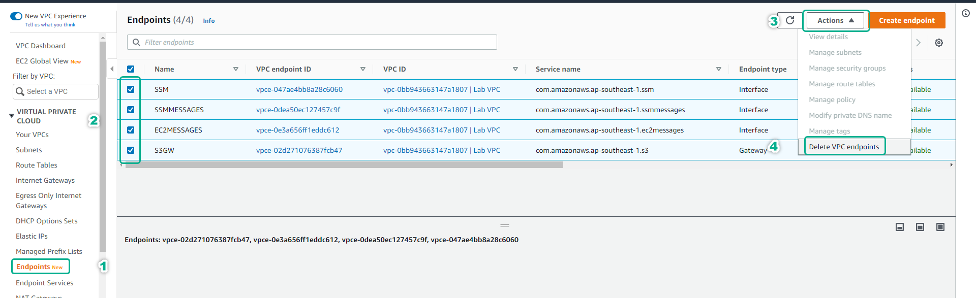
Task: Collapse the Virtual Private Cloud section
Action: (12, 116)
